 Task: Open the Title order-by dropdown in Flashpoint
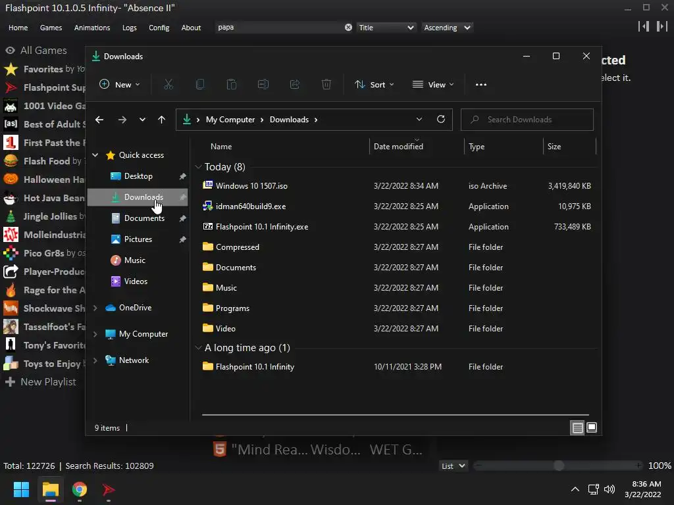coord(386,28)
